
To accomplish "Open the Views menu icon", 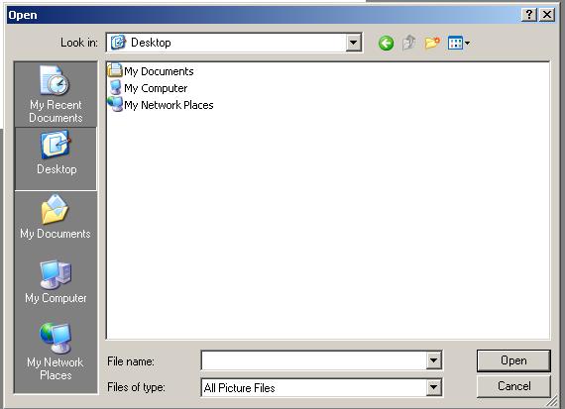I will [455, 44].
